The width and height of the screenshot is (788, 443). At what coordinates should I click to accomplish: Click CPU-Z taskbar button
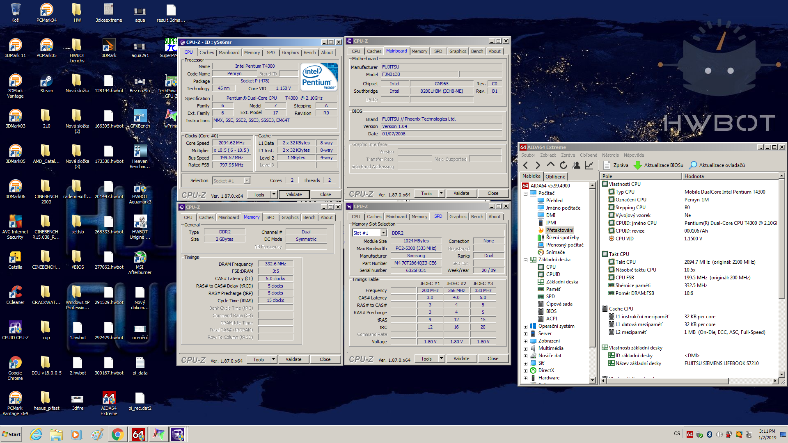click(x=178, y=434)
